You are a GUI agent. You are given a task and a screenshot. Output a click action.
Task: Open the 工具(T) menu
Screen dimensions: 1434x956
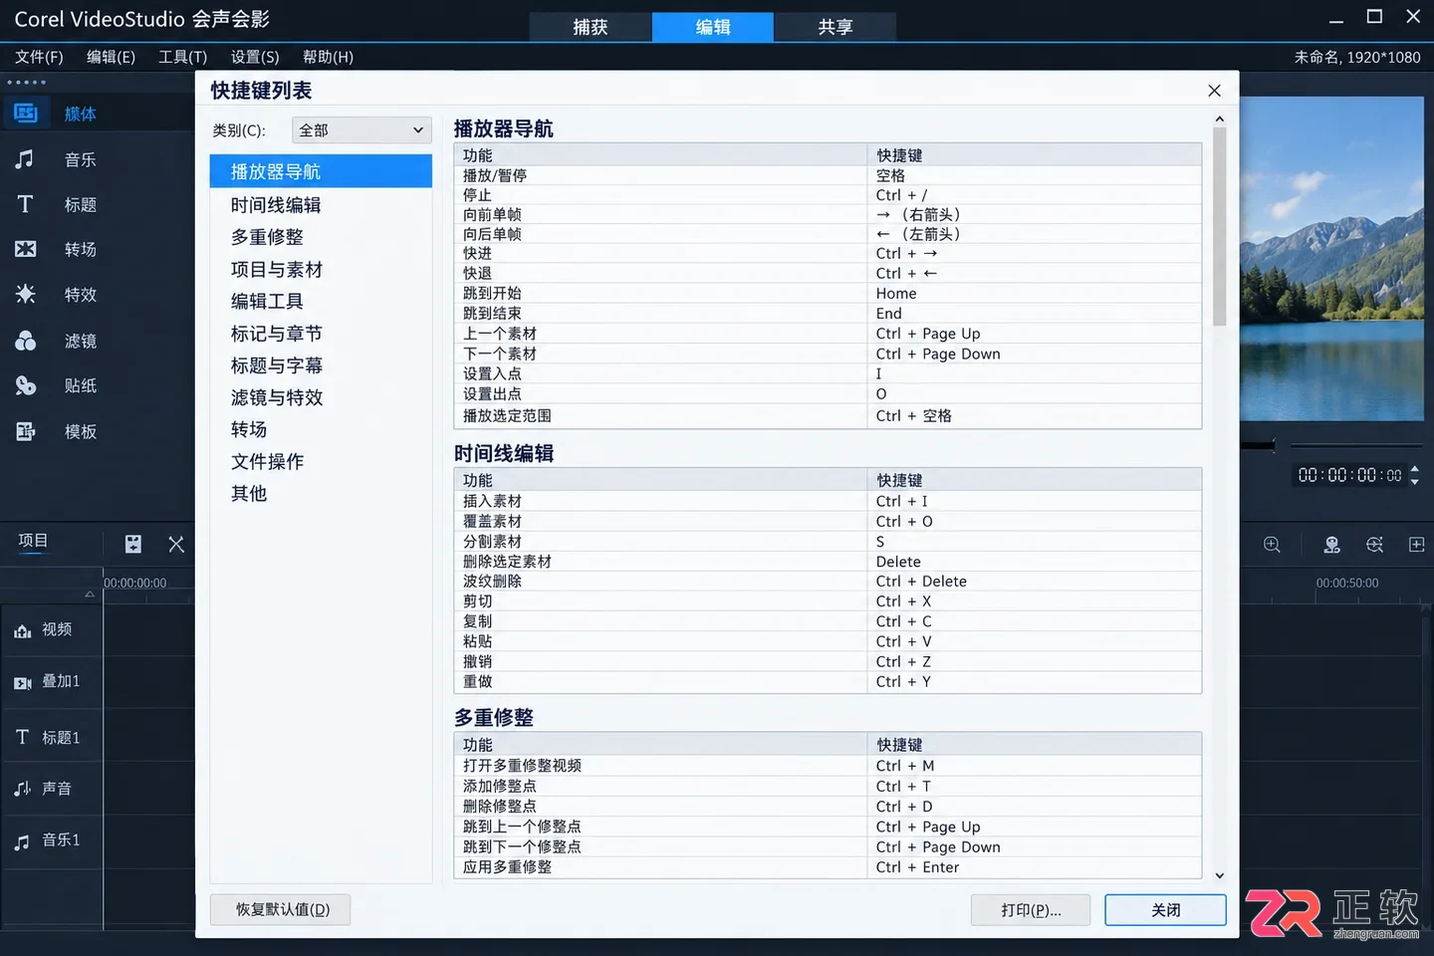(183, 57)
